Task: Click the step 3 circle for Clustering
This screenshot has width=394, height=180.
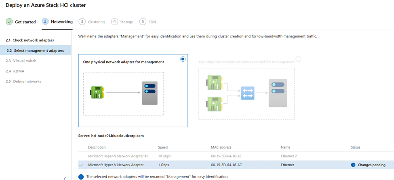Action: click(82, 21)
